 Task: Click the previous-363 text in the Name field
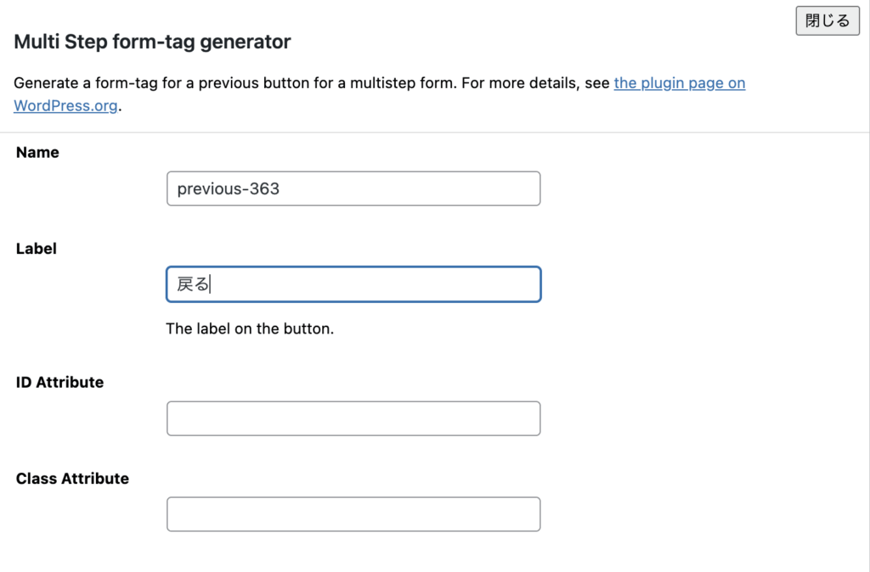point(228,188)
